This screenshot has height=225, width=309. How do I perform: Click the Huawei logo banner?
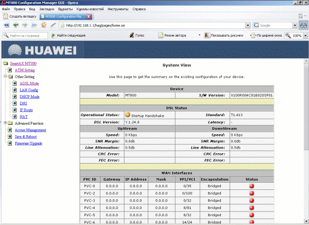coord(42,50)
